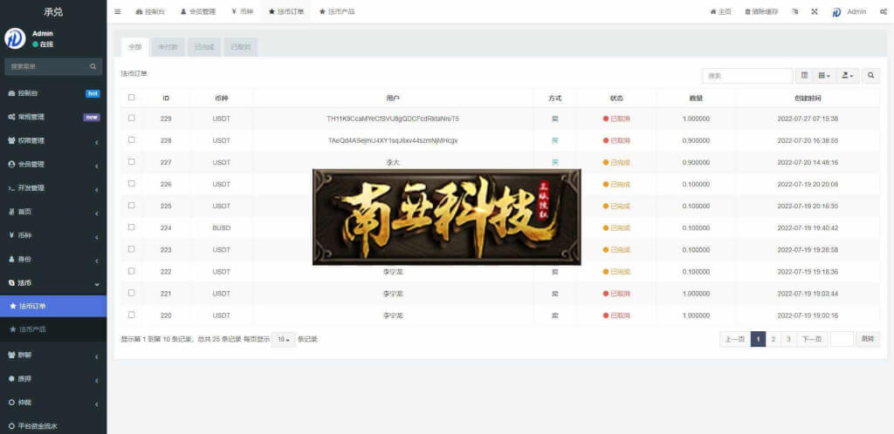
Task: Tick the checkbox for order 228
Action: tap(132, 140)
